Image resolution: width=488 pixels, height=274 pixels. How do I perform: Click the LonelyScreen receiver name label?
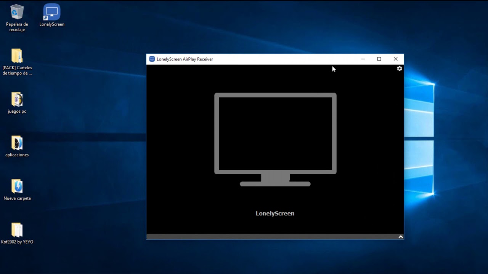[x=275, y=213]
